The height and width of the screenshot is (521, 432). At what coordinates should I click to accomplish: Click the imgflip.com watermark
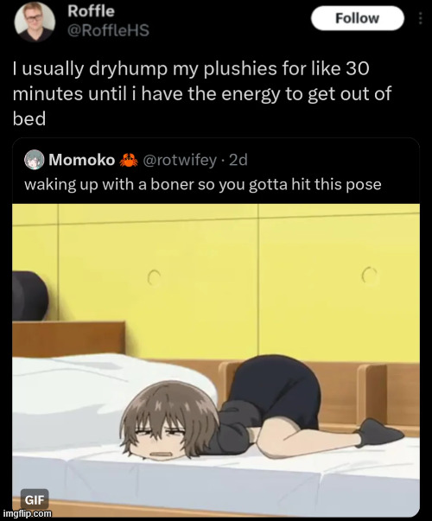click(x=30, y=514)
